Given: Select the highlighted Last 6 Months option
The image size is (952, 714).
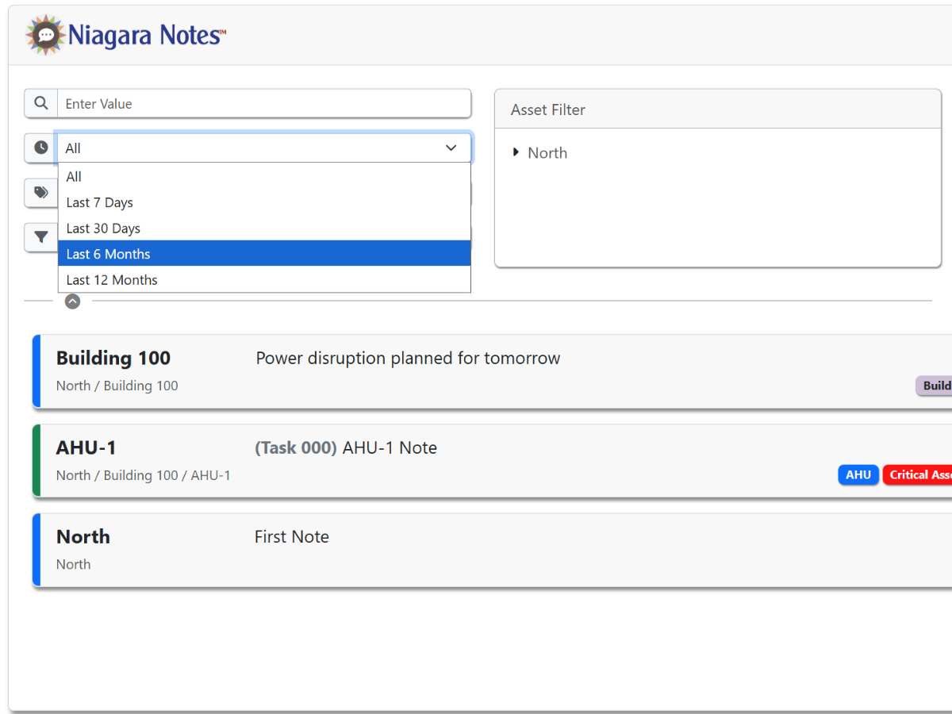Looking at the screenshot, I should [263, 254].
